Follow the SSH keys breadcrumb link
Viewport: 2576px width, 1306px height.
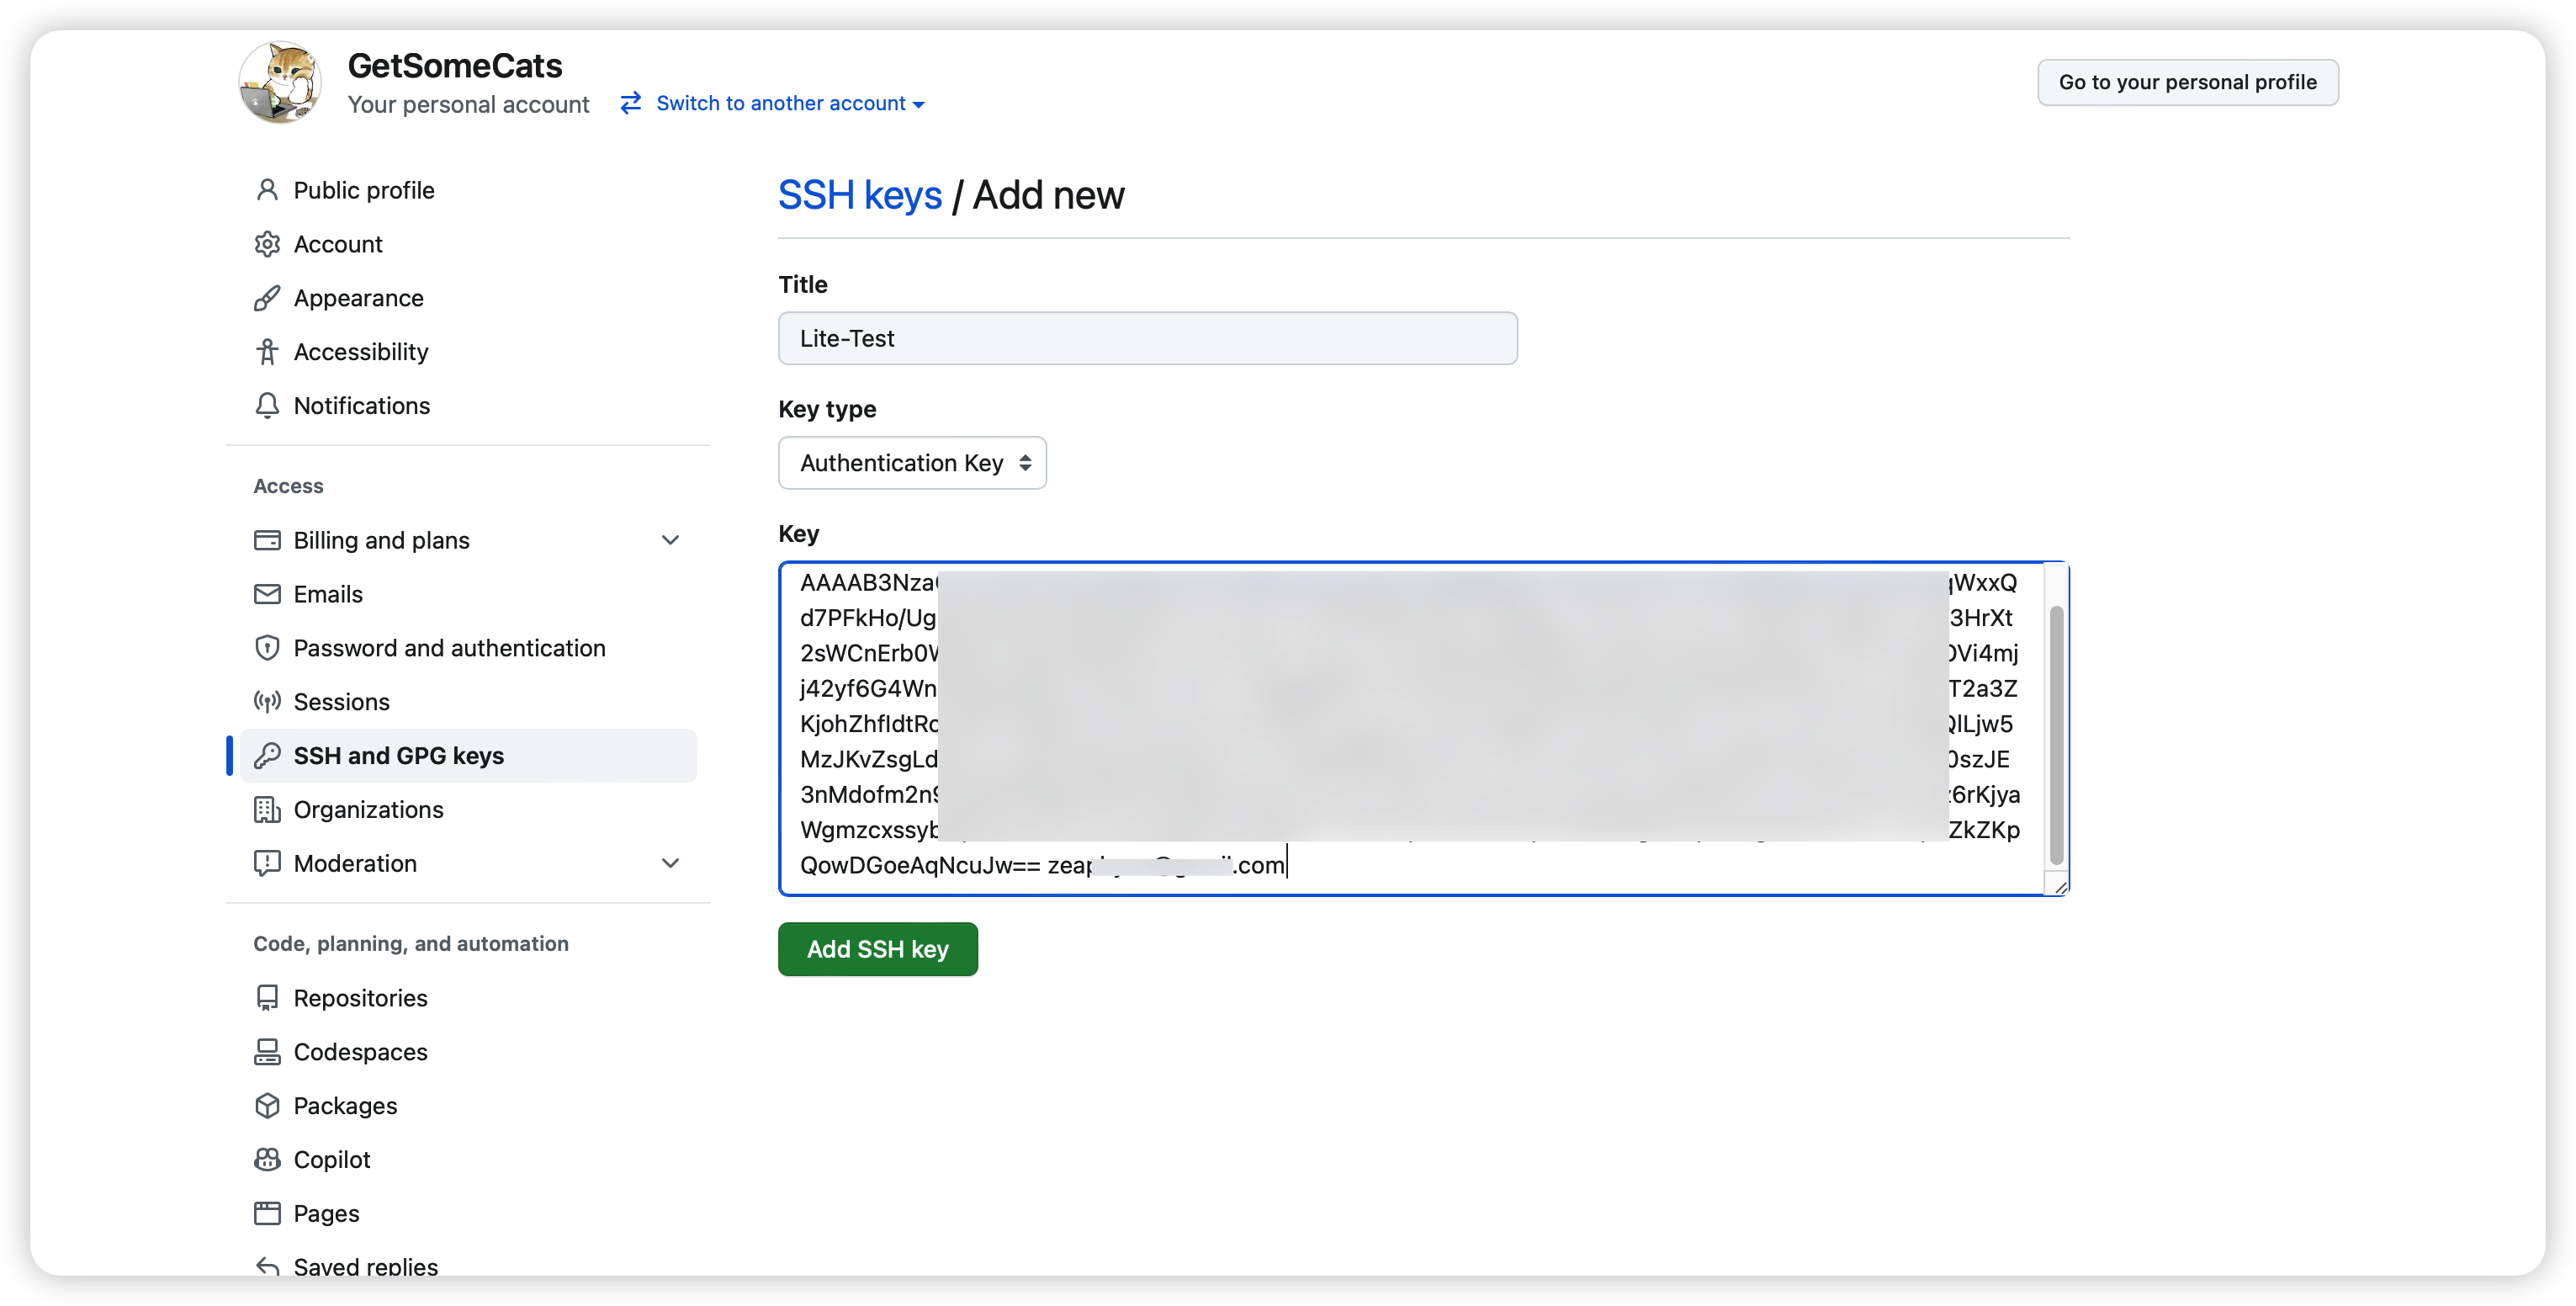pos(859,195)
